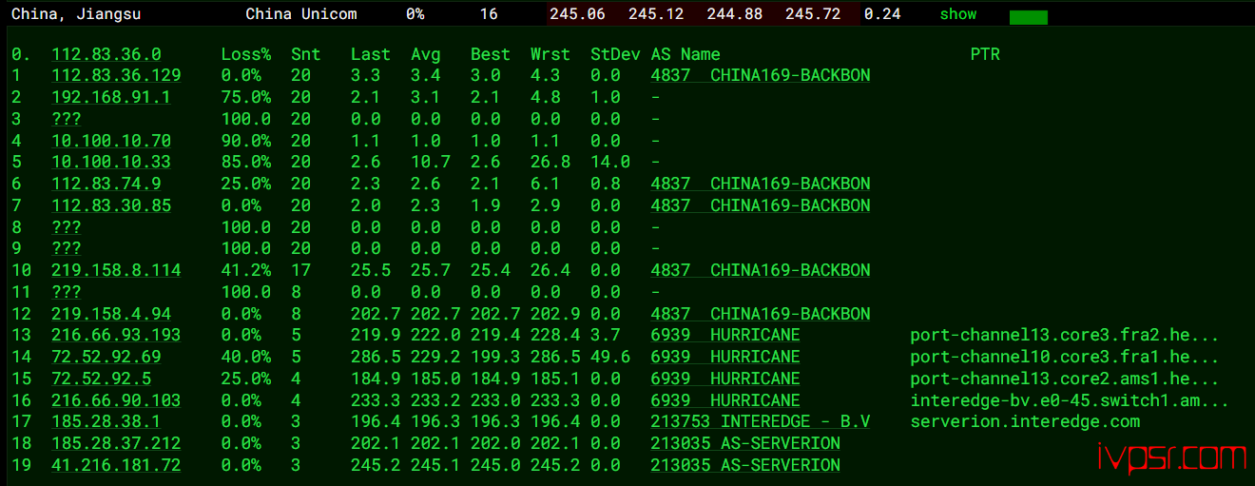
Task: Click the 112.83.74.9 address link
Action: (106, 184)
